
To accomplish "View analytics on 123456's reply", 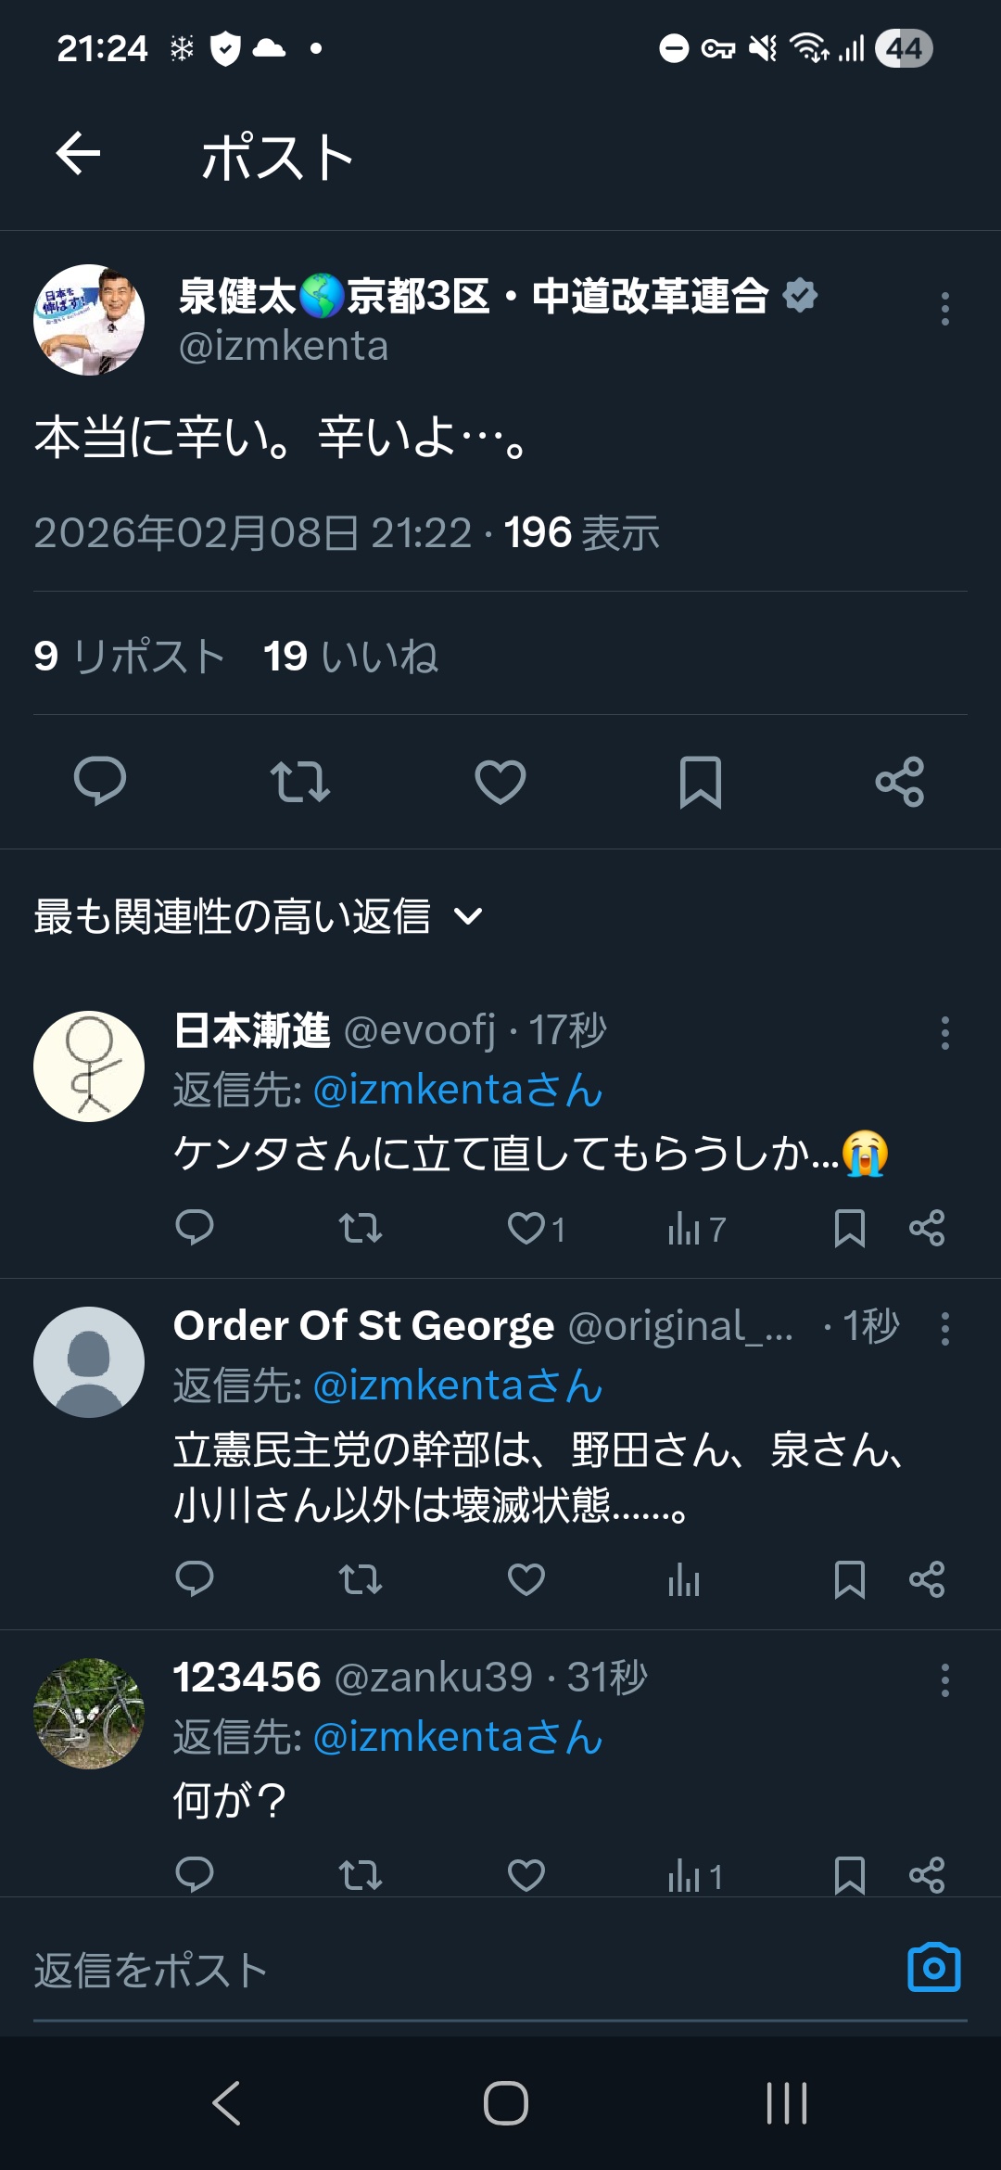I will 693,1876.
